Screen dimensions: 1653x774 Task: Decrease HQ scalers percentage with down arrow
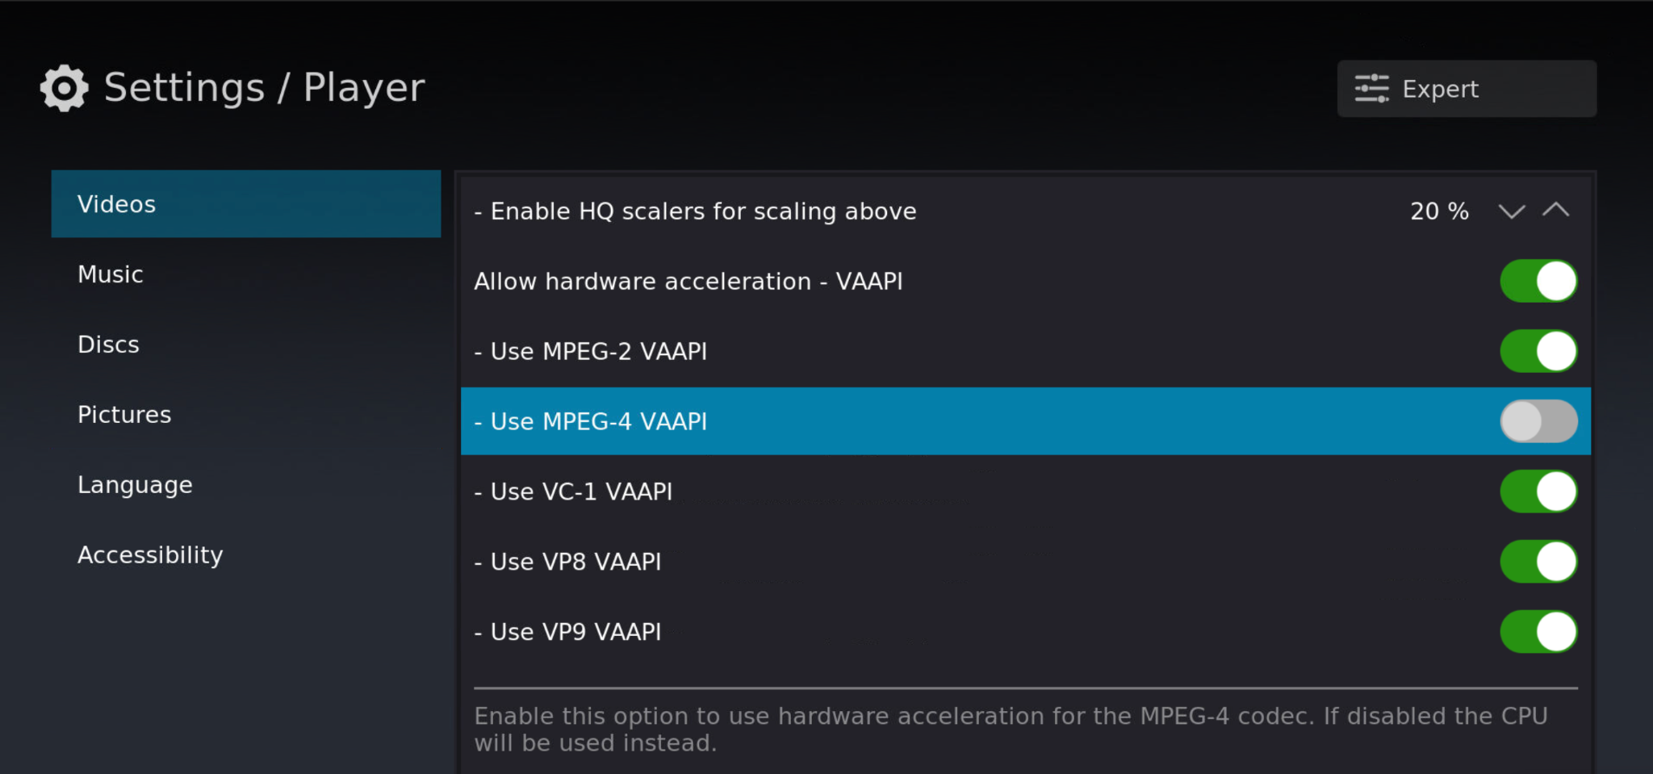pos(1511,211)
